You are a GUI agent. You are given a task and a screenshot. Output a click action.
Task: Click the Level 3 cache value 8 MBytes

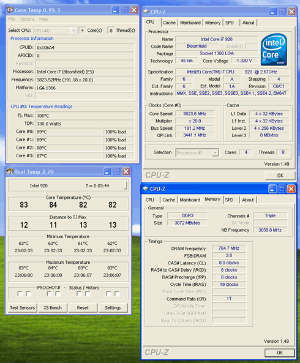click(x=269, y=135)
